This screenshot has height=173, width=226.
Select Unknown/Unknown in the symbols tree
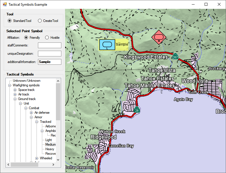27,81
